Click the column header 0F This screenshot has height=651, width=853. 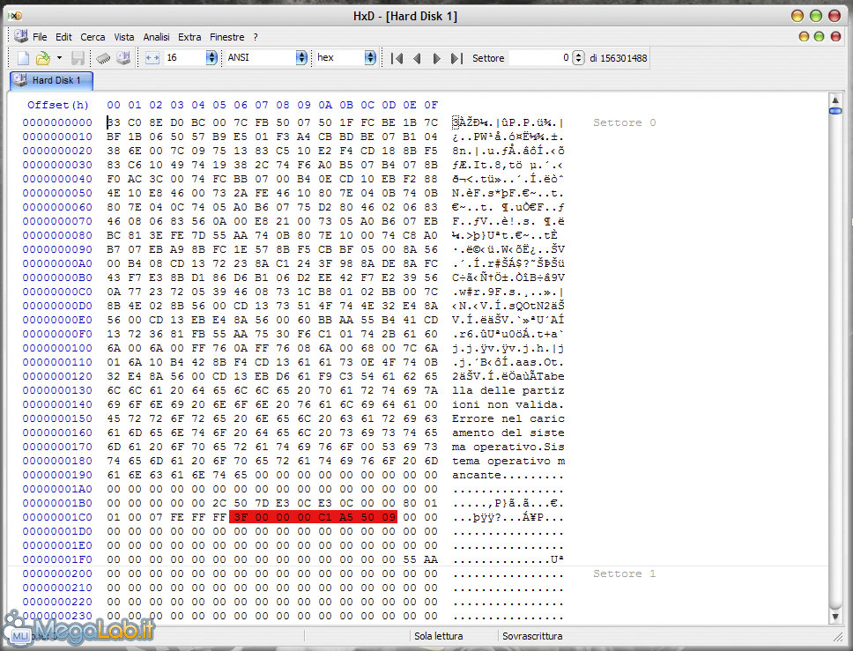pos(431,105)
